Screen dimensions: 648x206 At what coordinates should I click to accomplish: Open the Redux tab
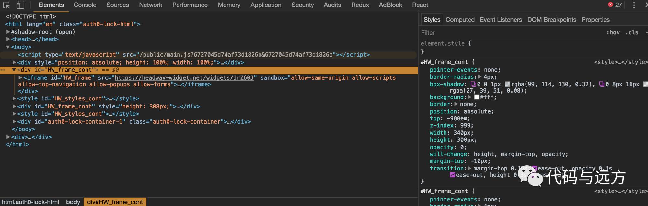[360, 5]
